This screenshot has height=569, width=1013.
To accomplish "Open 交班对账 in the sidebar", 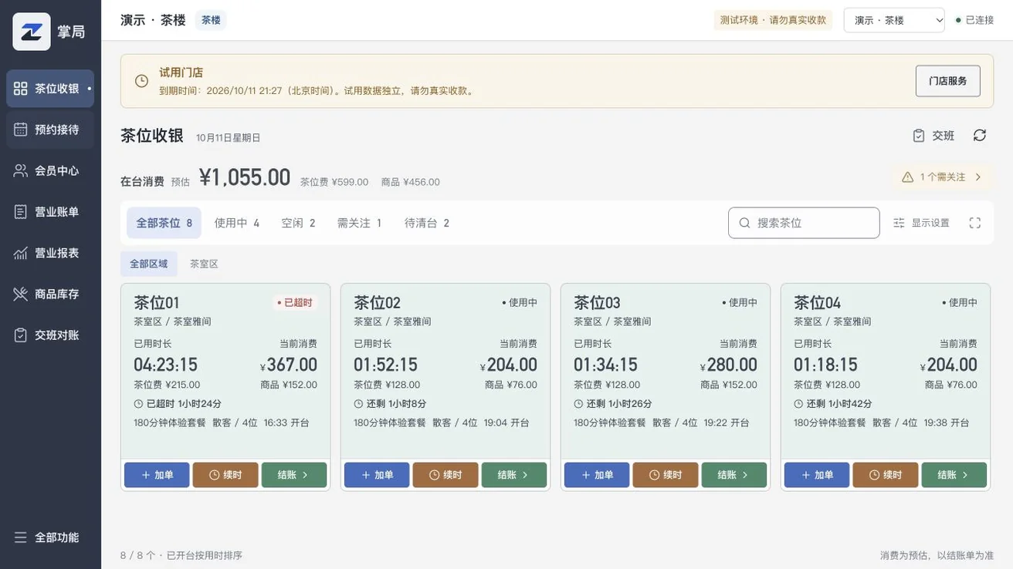I will [x=50, y=335].
